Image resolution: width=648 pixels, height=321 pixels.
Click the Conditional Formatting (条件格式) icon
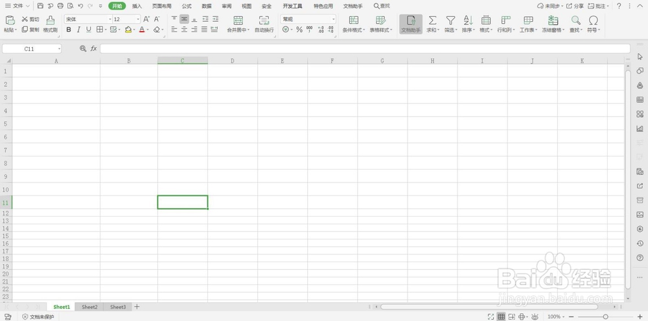354,20
